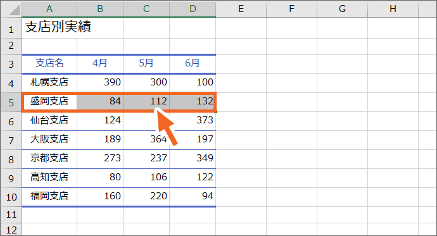Screen dimensions: 437x236
Task: Click cell with value 390
Action: [100, 84]
